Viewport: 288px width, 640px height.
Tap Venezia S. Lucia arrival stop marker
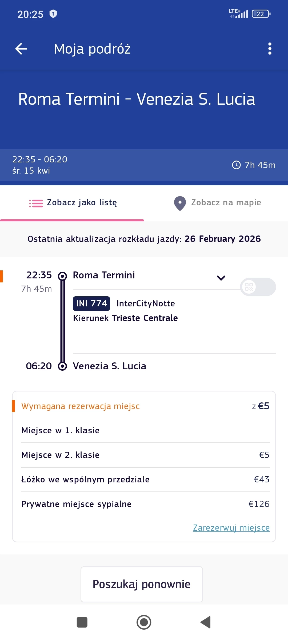pyautogui.click(x=62, y=366)
